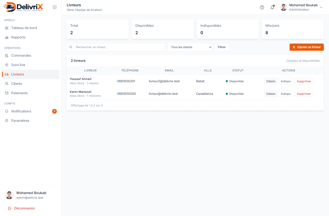Open Notifications menu item

pos(31,111)
